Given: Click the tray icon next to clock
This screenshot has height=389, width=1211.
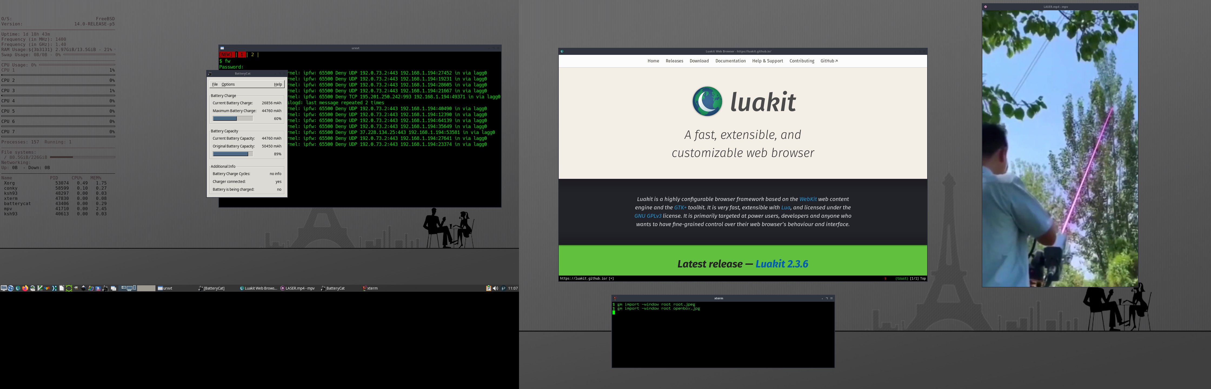Looking at the screenshot, I should pyautogui.click(x=504, y=288).
